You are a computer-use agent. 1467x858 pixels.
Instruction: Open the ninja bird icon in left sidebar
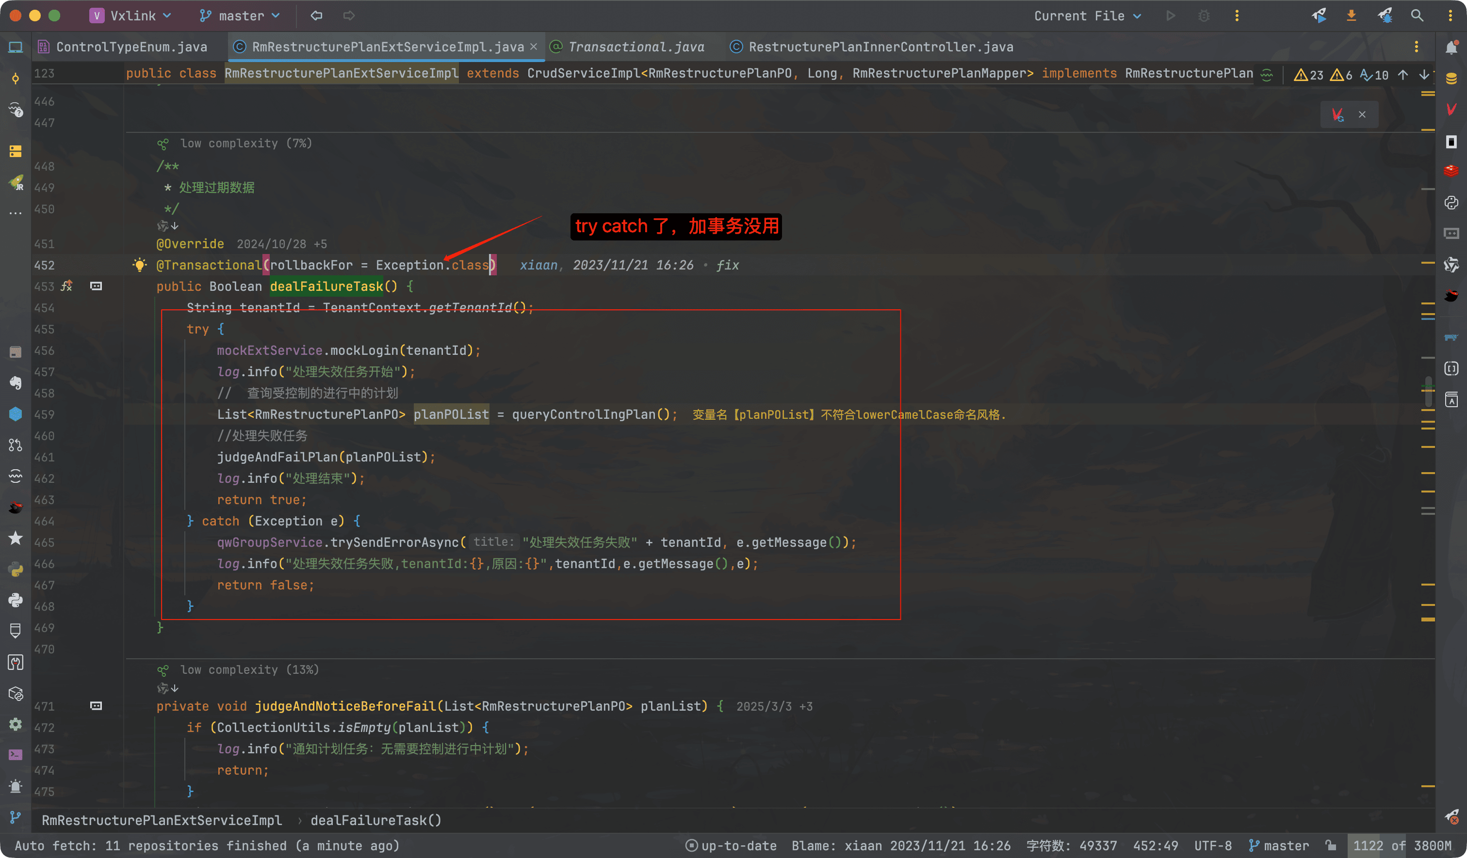point(16,507)
